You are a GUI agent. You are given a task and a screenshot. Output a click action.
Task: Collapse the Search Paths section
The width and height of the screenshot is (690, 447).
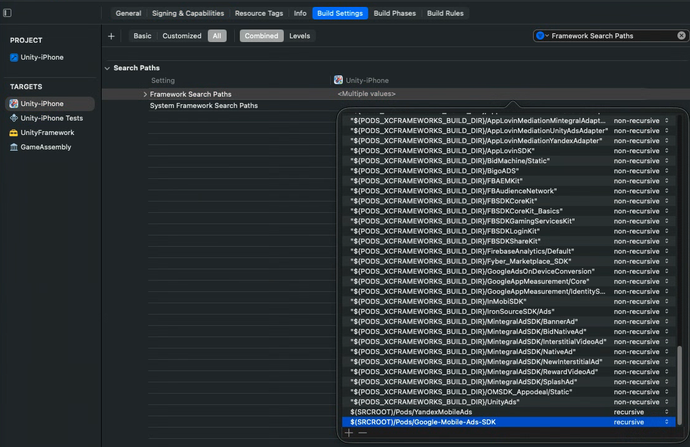coord(107,68)
